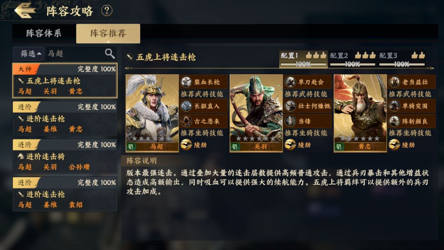
Task: Click the magnifier search icon
Action: [x=110, y=53]
